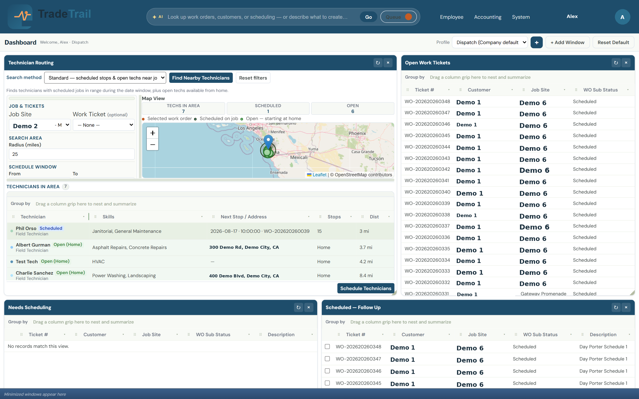This screenshot has width=639, height=399.
Task: Click the TradeTrail logo icon
Action: [20, 16]
